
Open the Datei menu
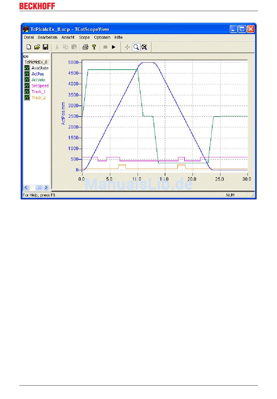(29, 37)
